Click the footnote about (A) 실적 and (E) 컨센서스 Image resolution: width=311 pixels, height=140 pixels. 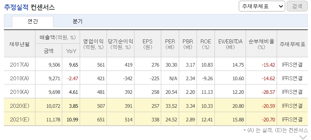pos(276,130)
